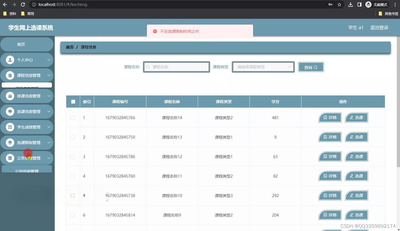Click the page vertical scrollbar
The height and width of the screenshot is (231, 400).
tap(398, 102)
